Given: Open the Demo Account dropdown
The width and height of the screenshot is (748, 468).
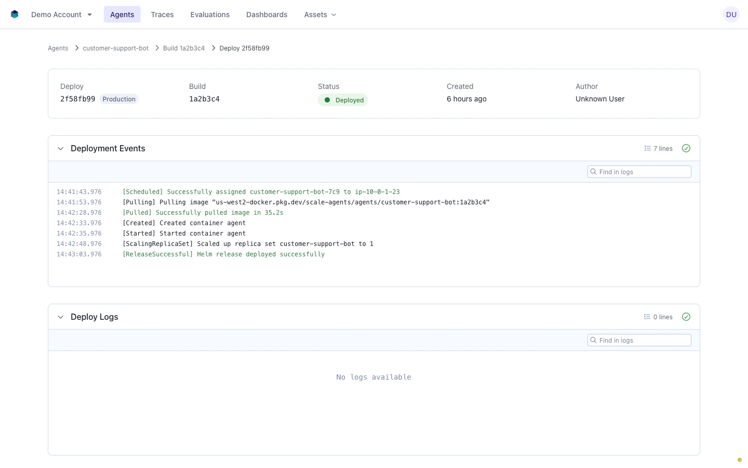Looking at the screenshot, I should click(61, 15).
